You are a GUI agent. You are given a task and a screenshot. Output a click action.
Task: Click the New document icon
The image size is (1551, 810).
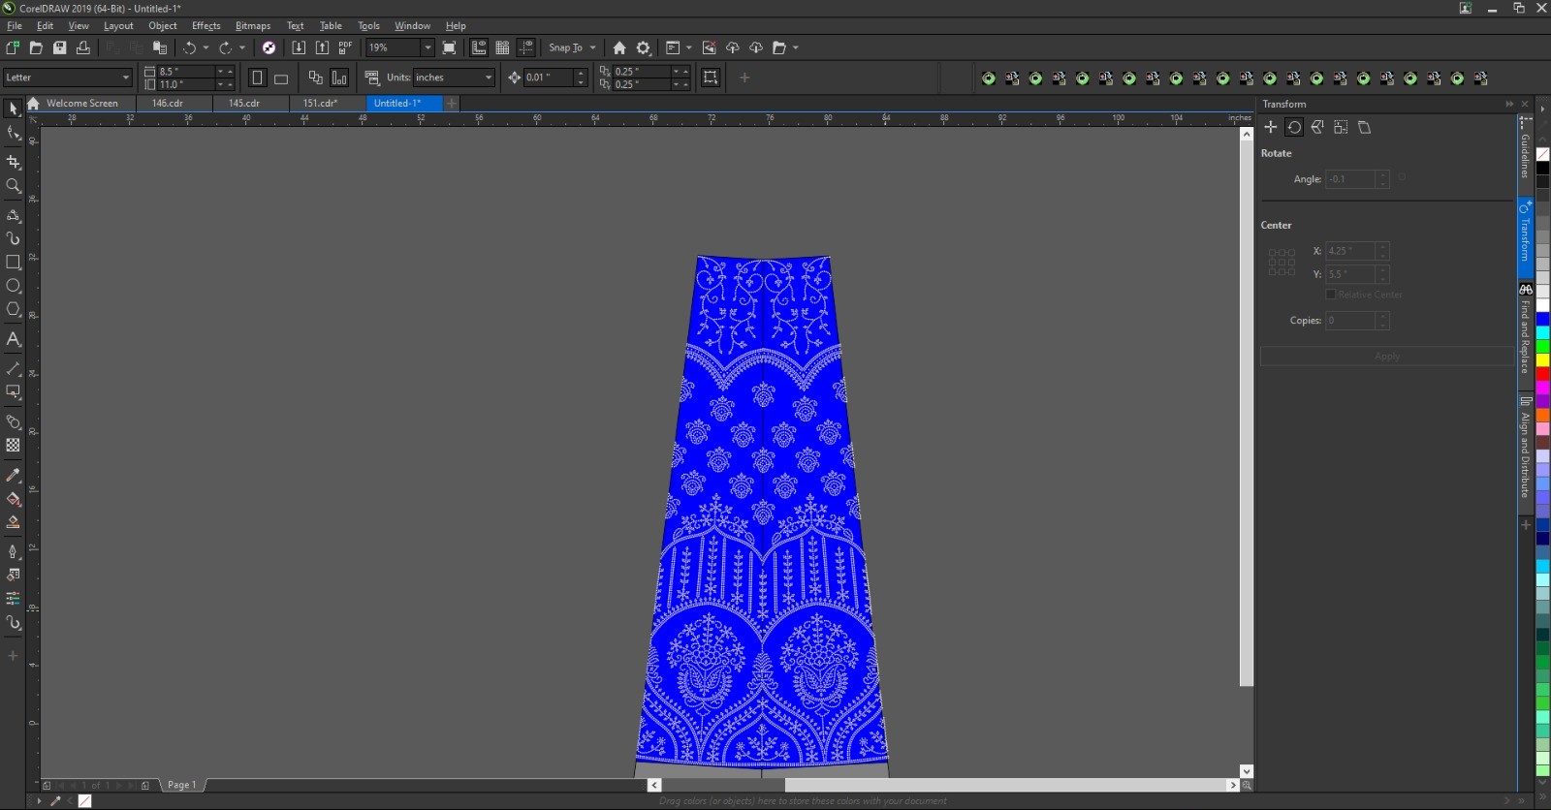point(13,47)
